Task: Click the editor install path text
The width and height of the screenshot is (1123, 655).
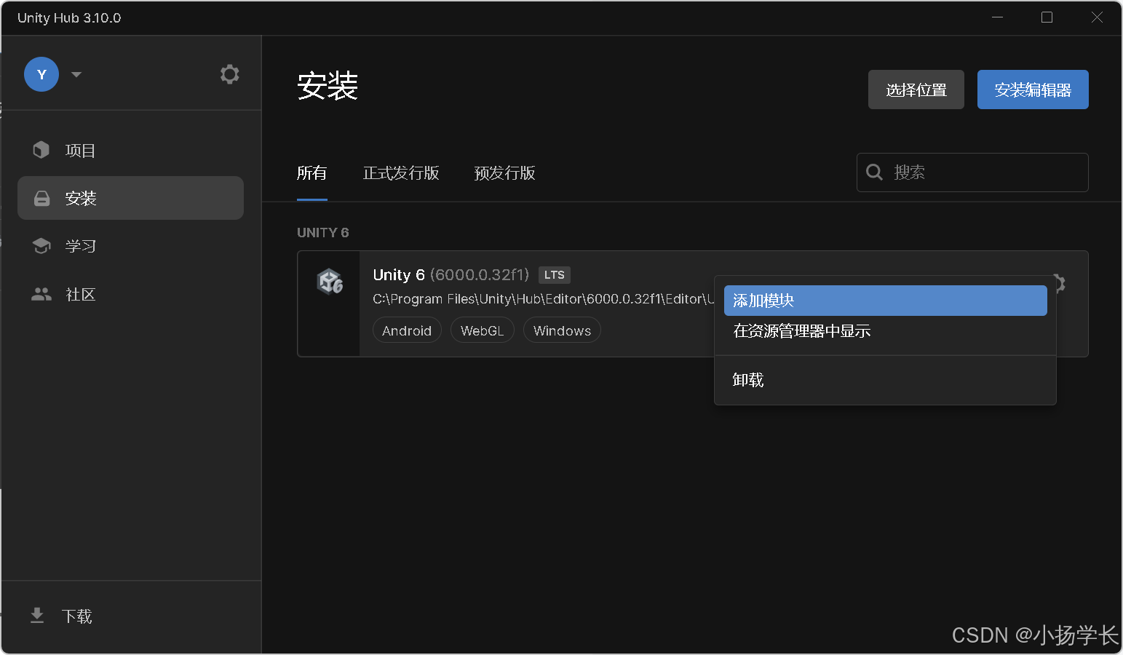Action: click(x=544, y=299)
